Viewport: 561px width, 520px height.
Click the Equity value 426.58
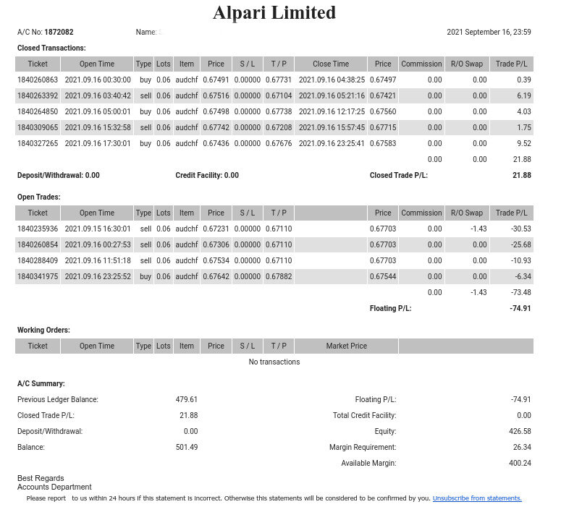pyautogui.click(x=520, y=431)
